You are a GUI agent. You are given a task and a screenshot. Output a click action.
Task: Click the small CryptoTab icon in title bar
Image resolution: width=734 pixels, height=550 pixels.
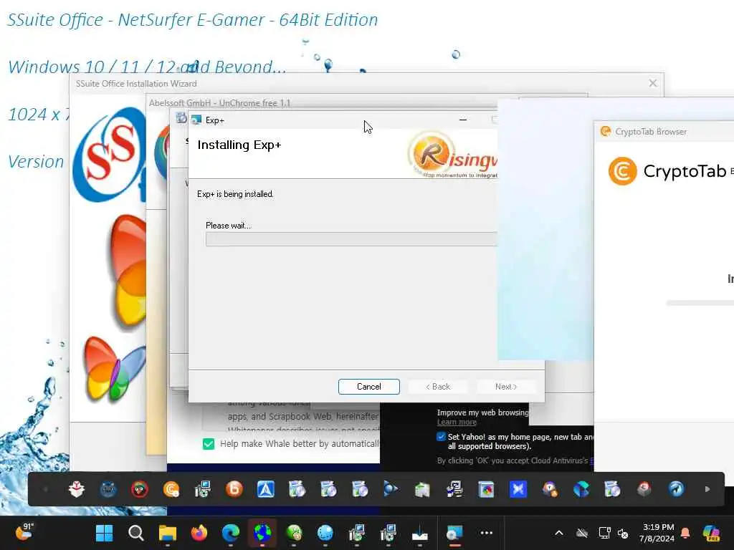(605, 132)
